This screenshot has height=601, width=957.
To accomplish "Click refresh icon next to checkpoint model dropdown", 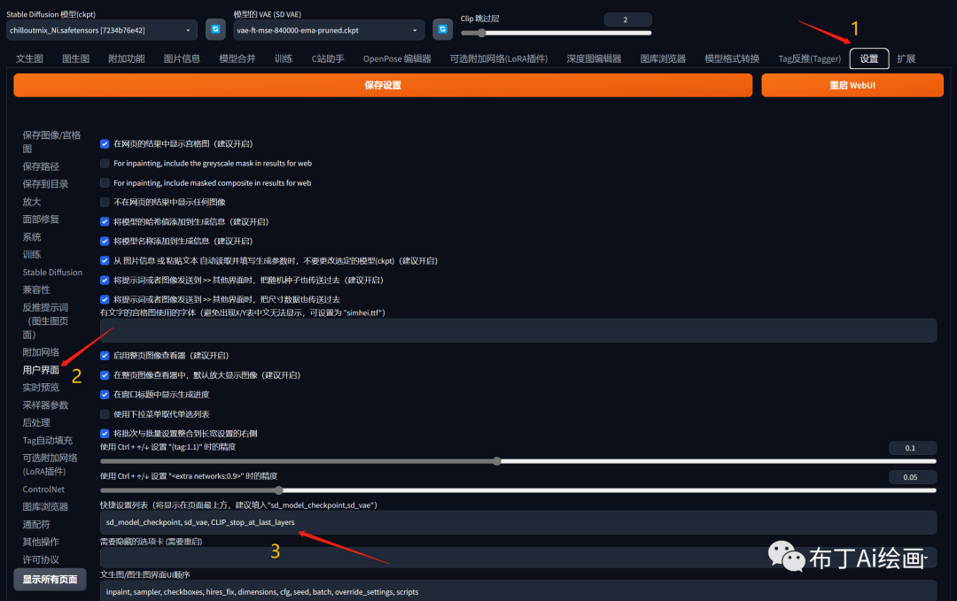I will [215, 30].
